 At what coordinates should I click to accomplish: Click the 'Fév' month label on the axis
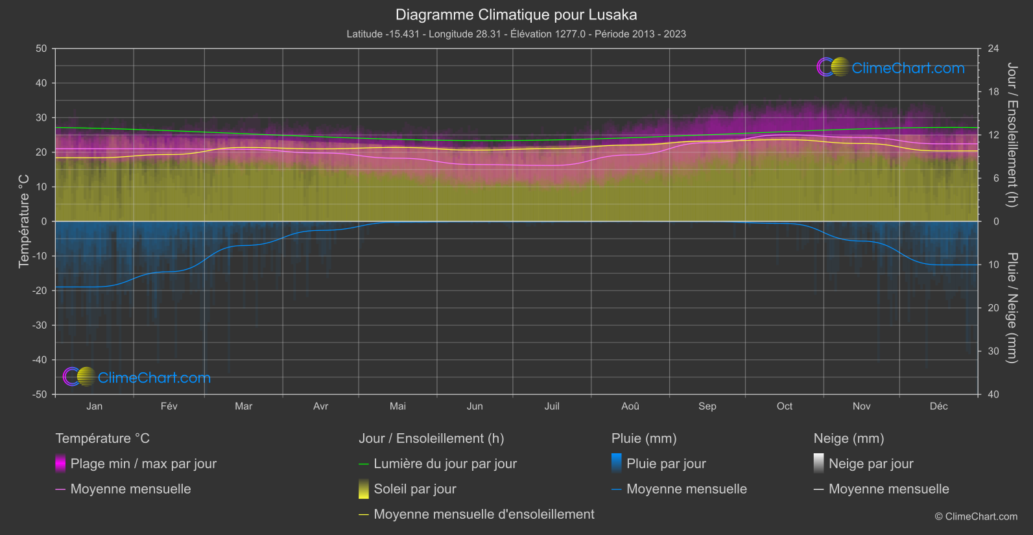(169, 406)
